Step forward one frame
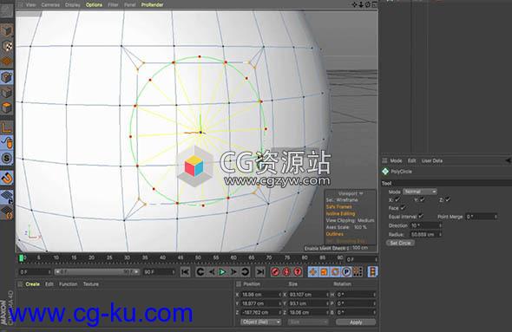This screenshot has width=512, height=332. pos(233,271)
